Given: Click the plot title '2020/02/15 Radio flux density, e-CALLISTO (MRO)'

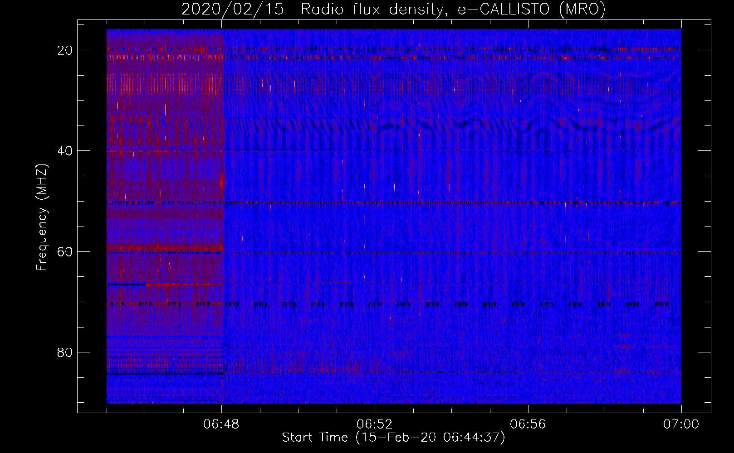Looking at the screenshot, I should pyautogui.click(x=393, y=10).
